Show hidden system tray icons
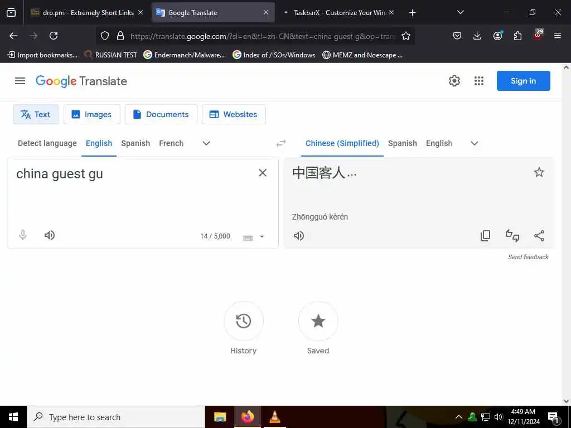This screenshot has height=428, width=571. tap(459, 417)
